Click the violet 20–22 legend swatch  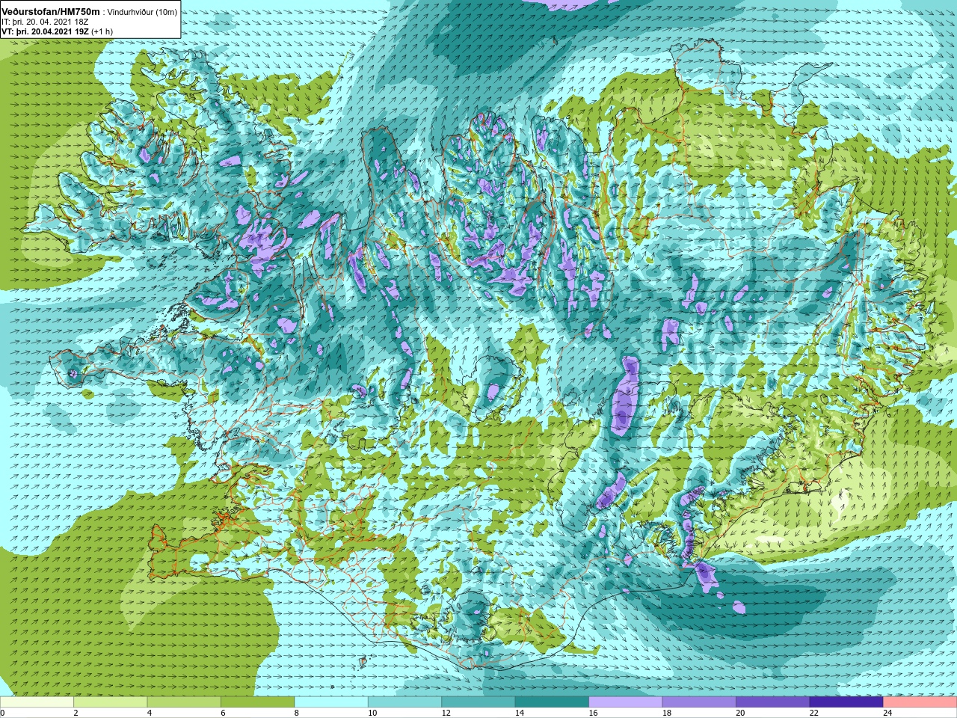click(x=773, y=702)
